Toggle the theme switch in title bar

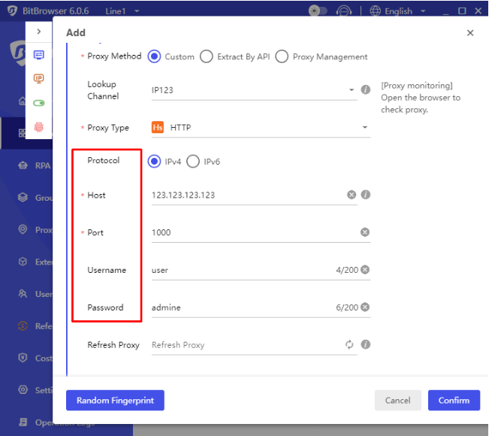pyautogui.click(x=318, y=11)
